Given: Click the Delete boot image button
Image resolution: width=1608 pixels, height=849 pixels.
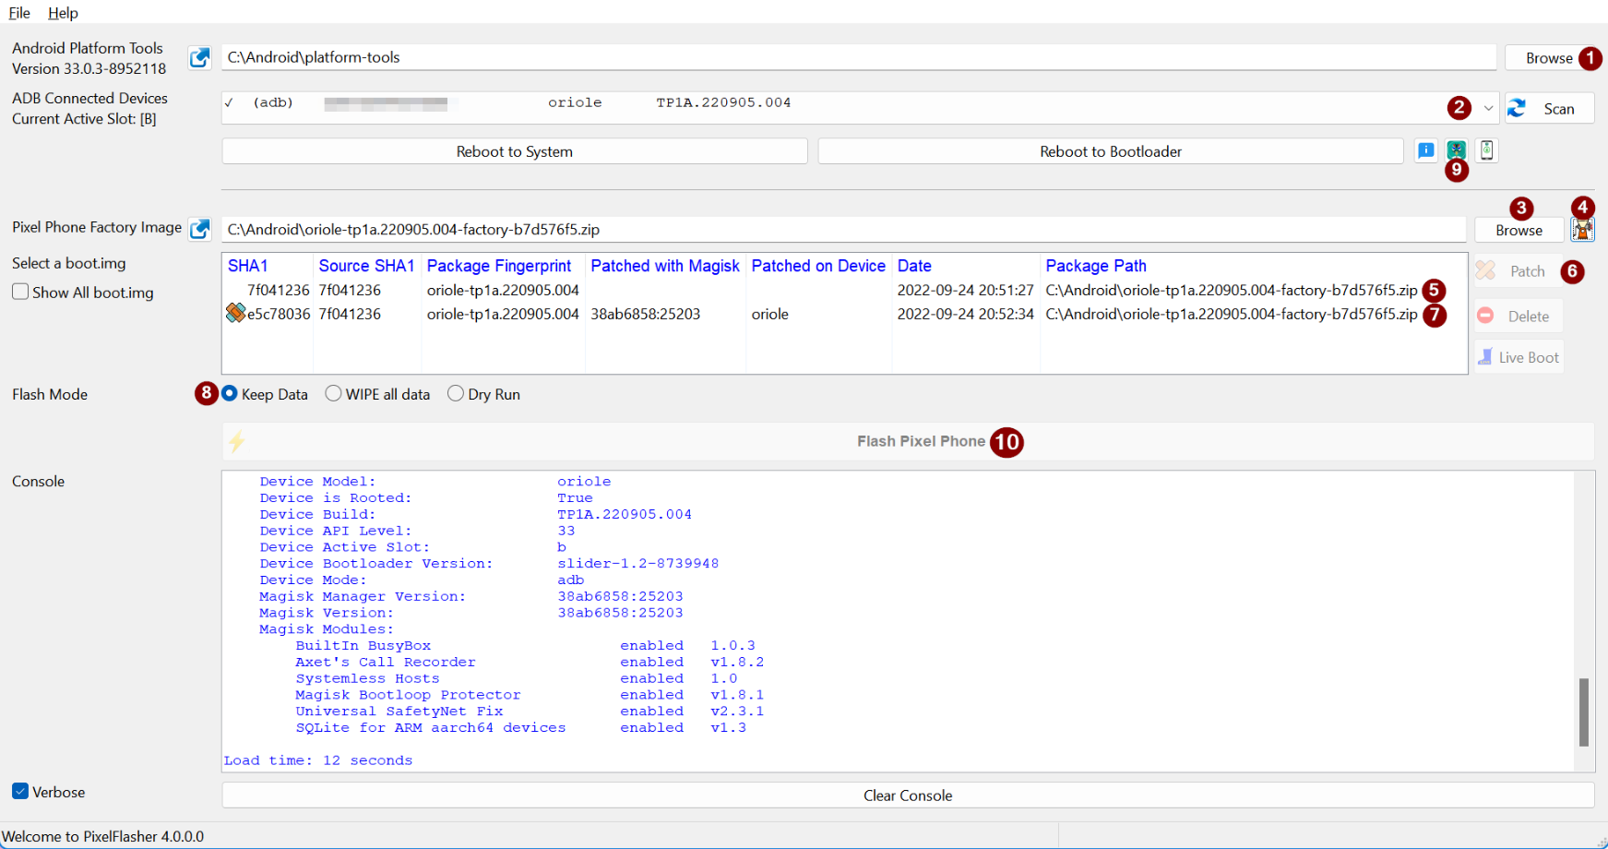Looking at the screenshot, I should point(1518,316).
